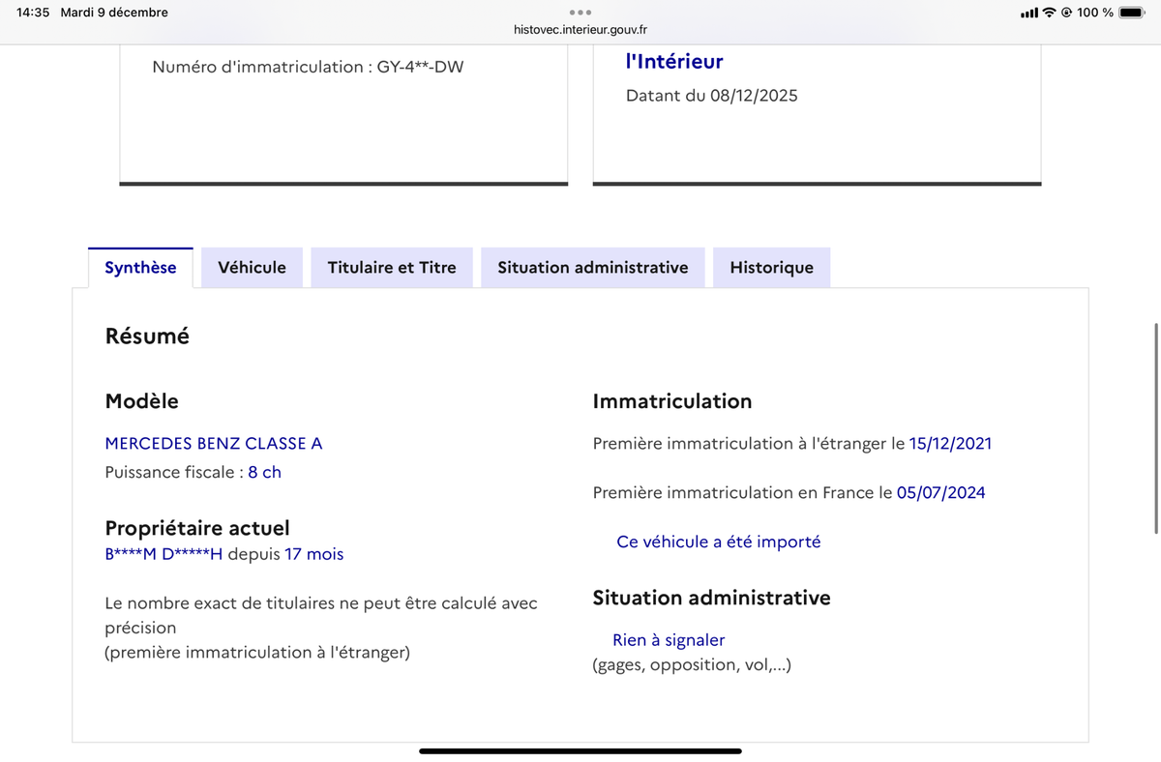Open the Safari address bar for histovec.interieur.gouv.fr
This screenshot has width=1161, height=762.
click(580, 30)
